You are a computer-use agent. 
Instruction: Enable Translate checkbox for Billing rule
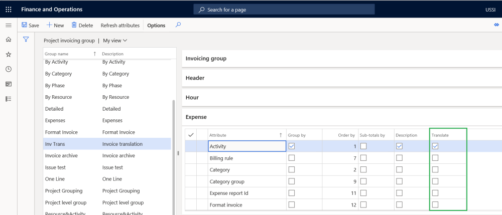click(x=435, y=158)
